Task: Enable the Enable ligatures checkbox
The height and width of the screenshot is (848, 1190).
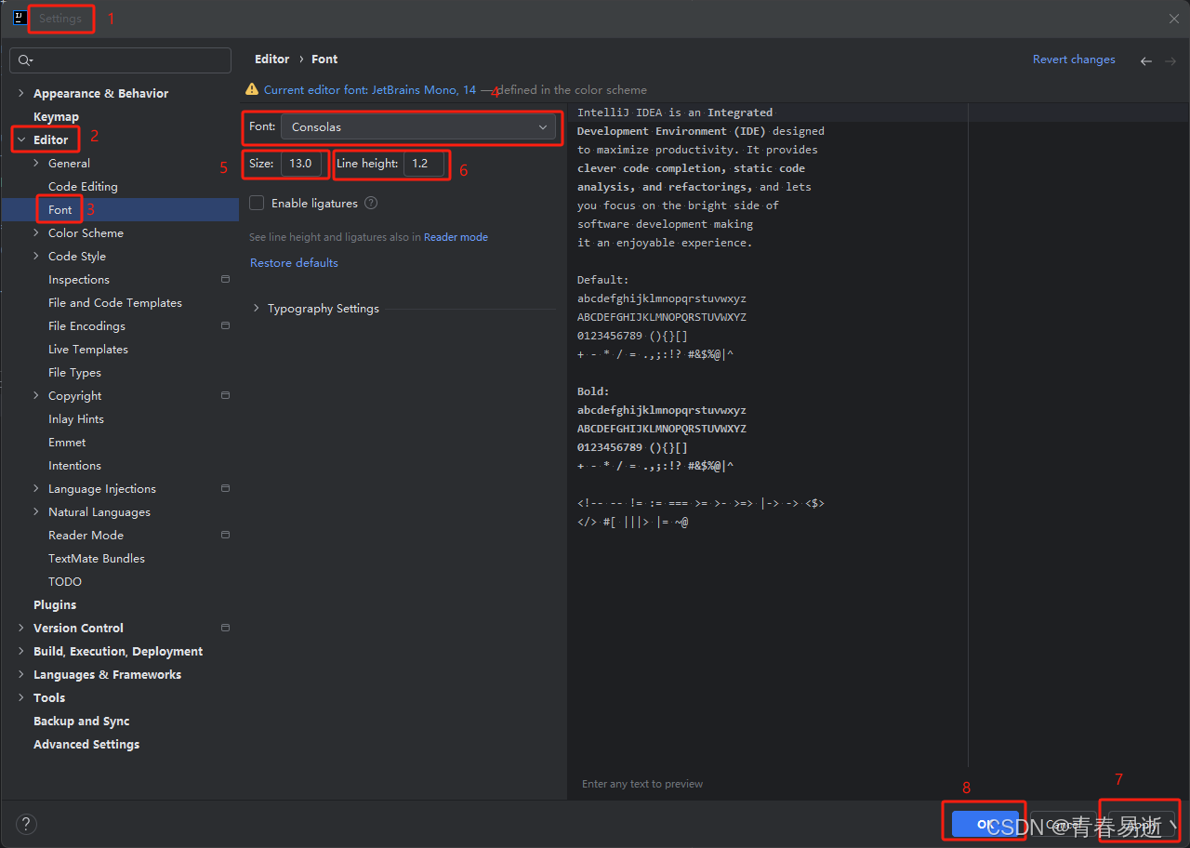Action: pyautogui.click(x=256, y=203)
